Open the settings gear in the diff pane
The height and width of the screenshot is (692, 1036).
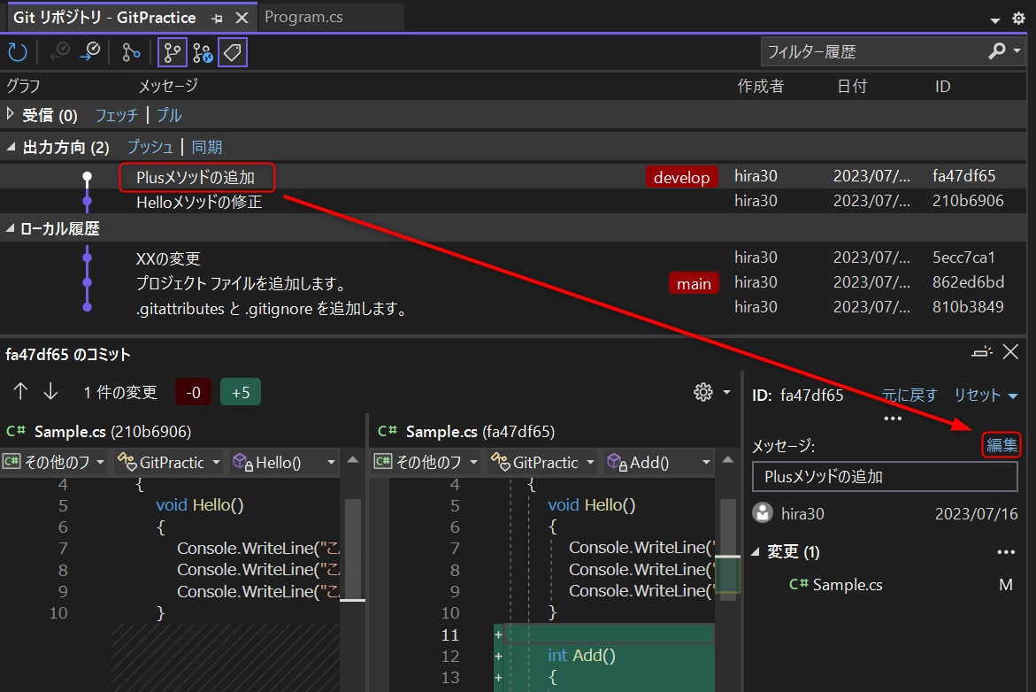[703, 391]
